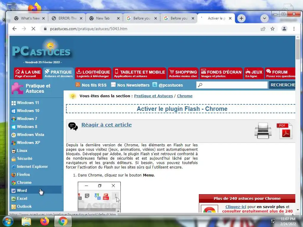
Task: Click the page vertical scrollbar thumb
Action: (x=298, y=50)
